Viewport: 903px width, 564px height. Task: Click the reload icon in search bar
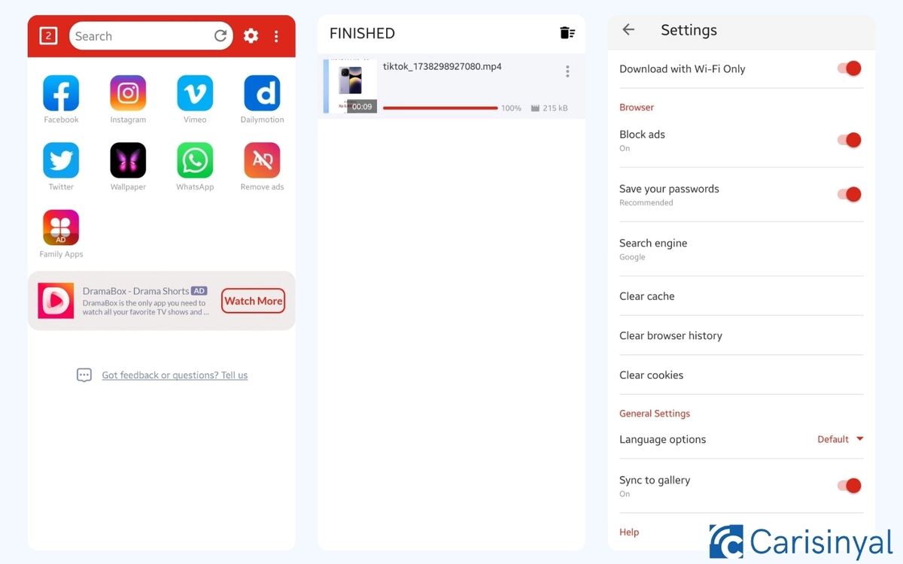click(x=220, y=35)
